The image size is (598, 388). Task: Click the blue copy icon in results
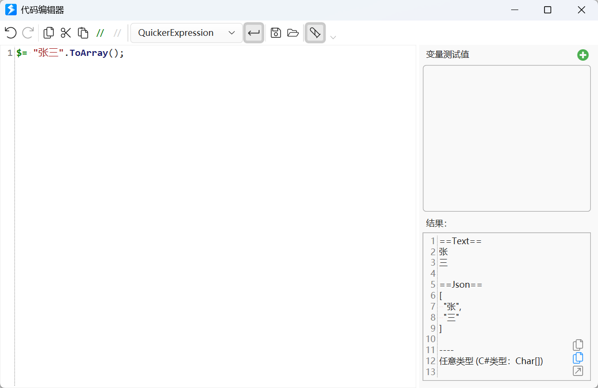coord(578,357)
